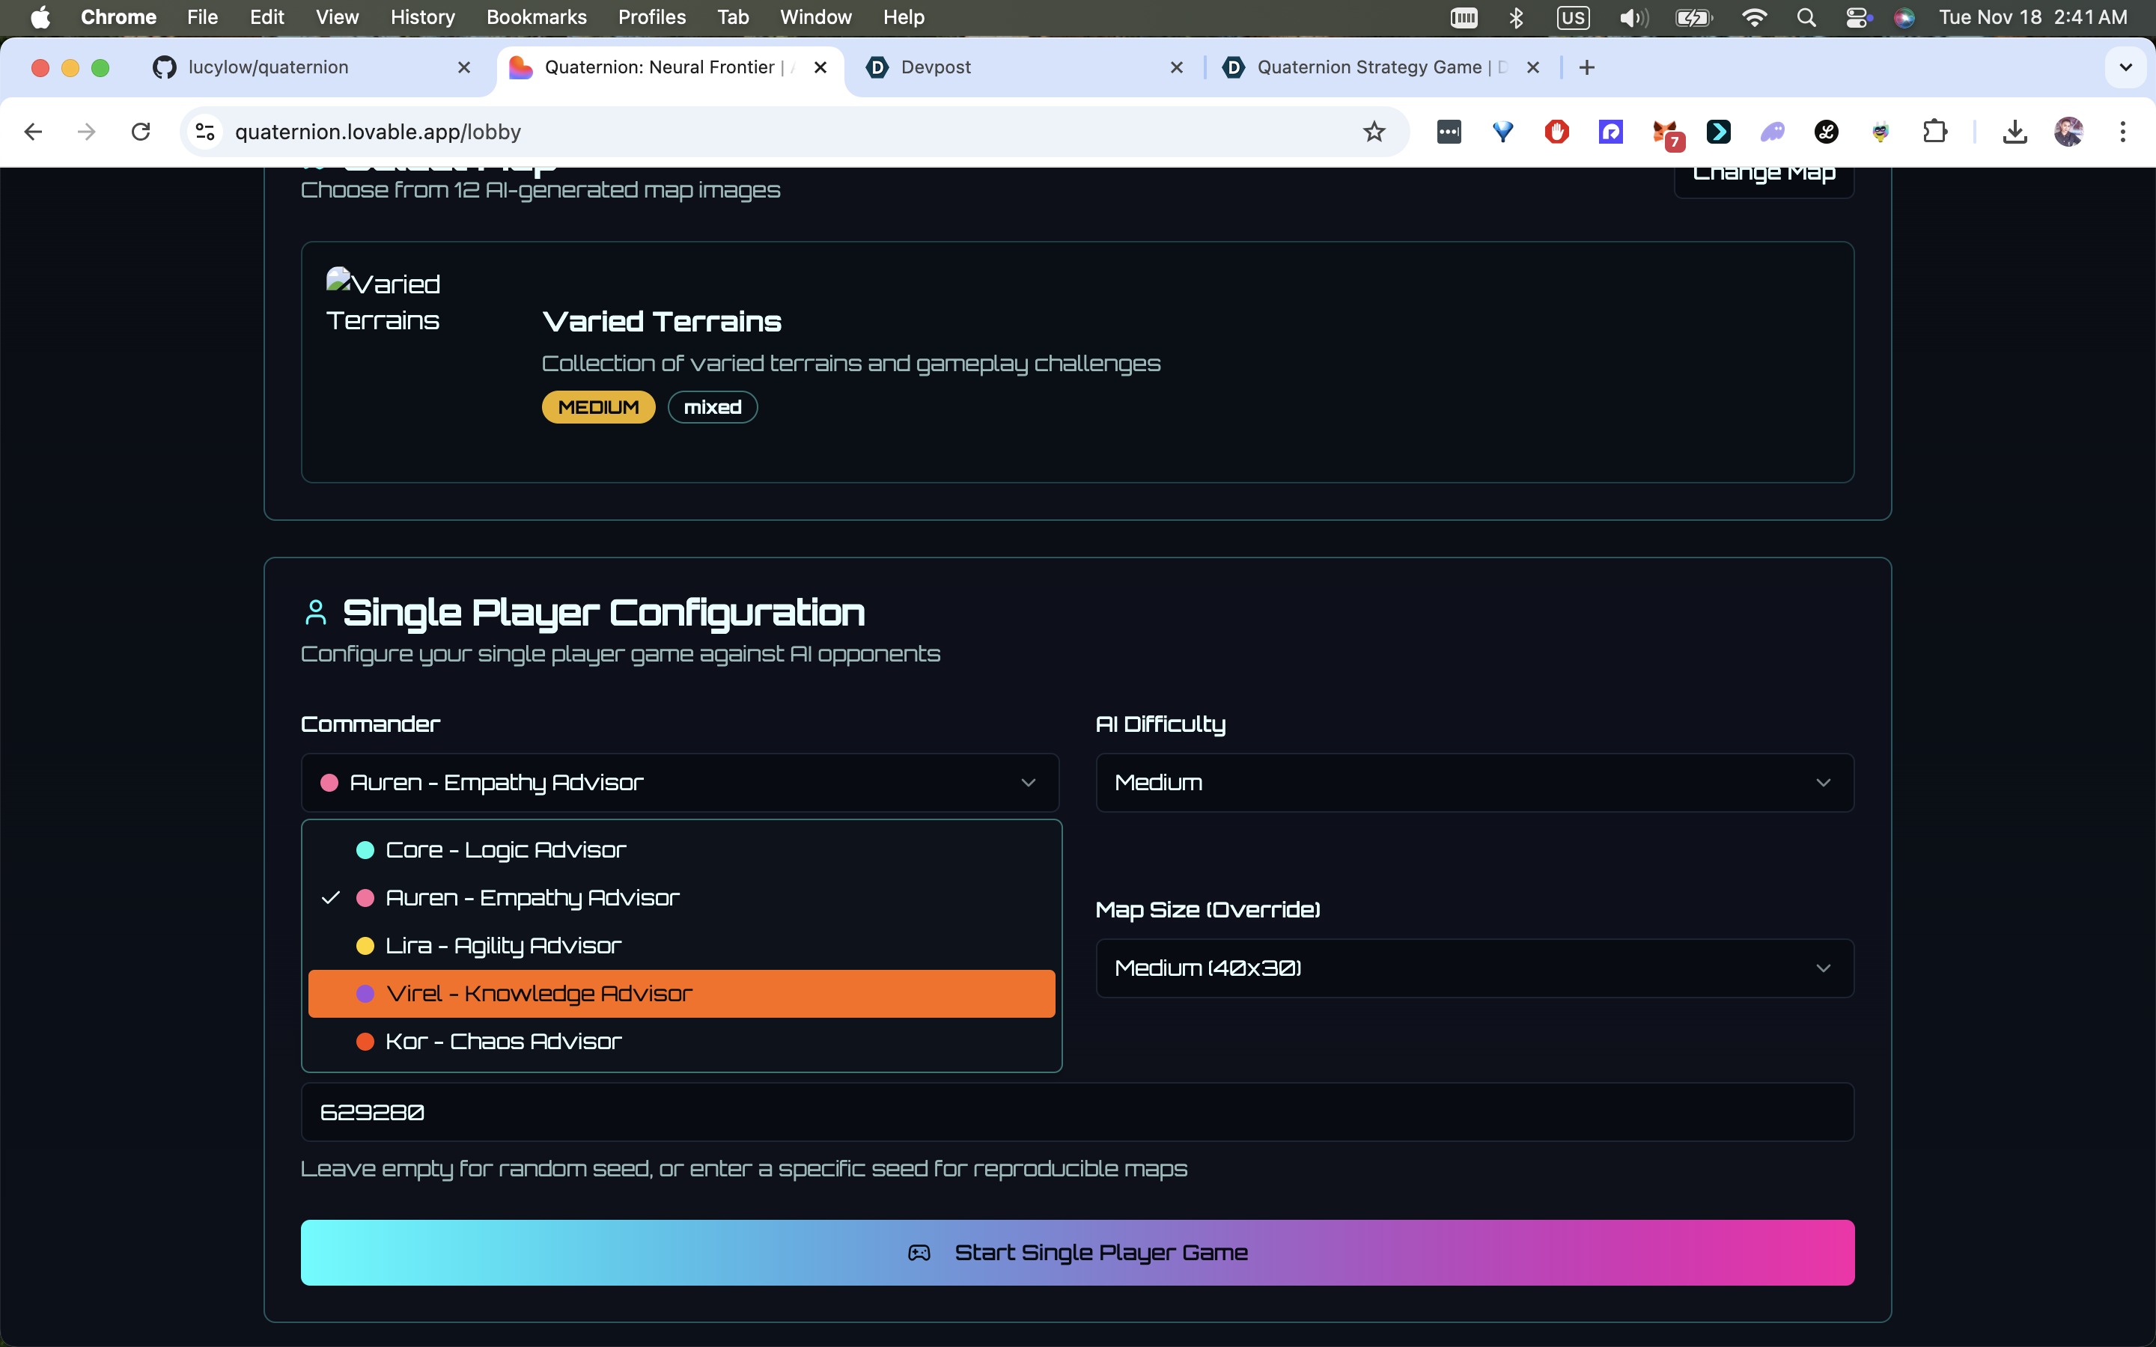Open Chrome three-dot menu
The width and height of the screenshot is (2156, 1347).
[x=2122, y=132]
